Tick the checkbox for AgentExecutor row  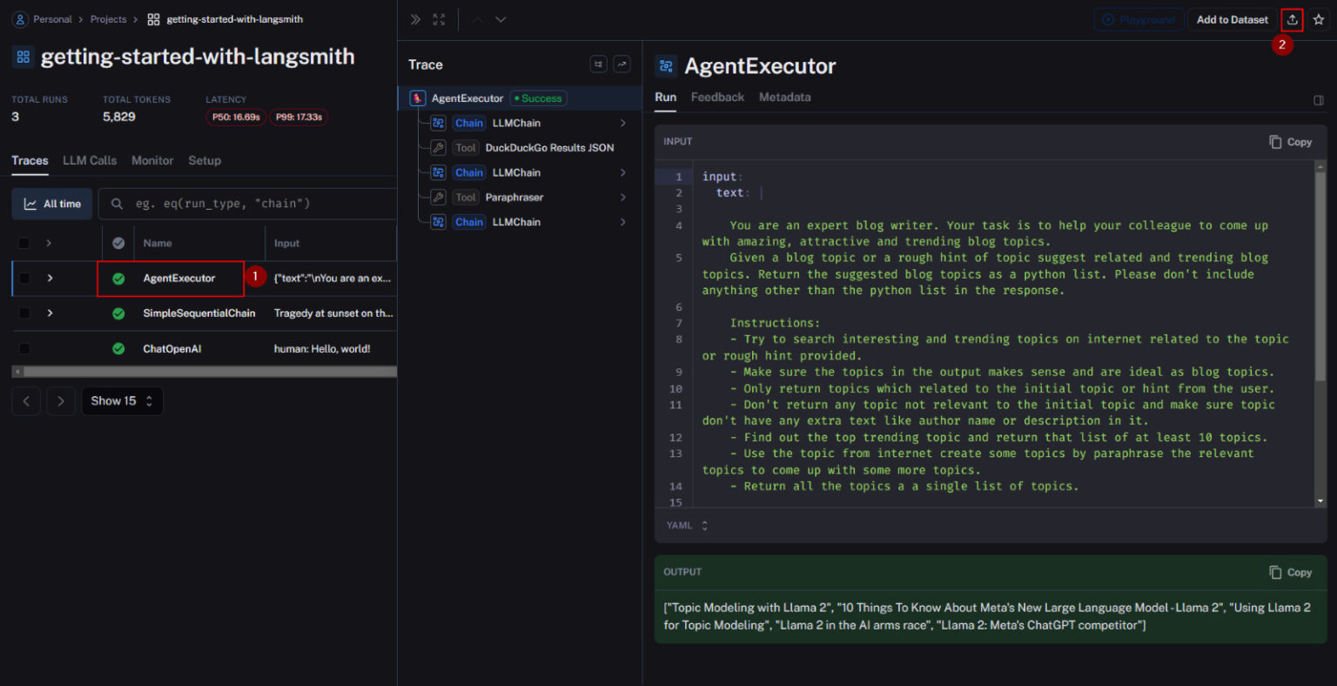point(24,279)
